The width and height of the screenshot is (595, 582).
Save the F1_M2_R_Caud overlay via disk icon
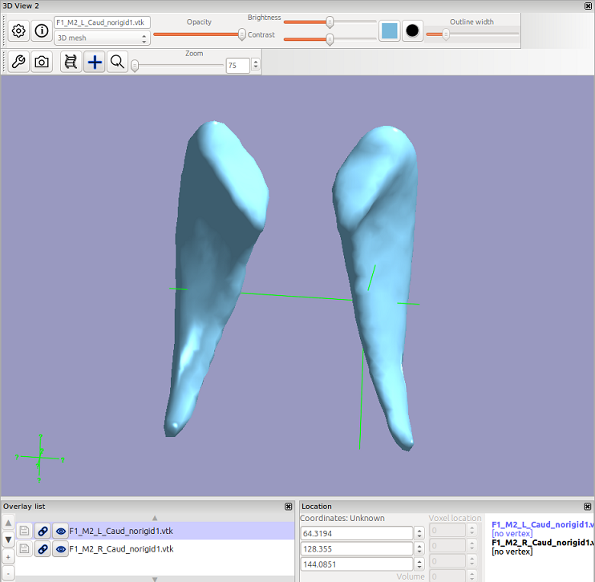click(x=25, y=549)
